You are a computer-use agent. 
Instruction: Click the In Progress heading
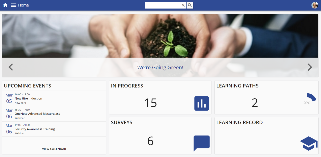coord(127,86)
